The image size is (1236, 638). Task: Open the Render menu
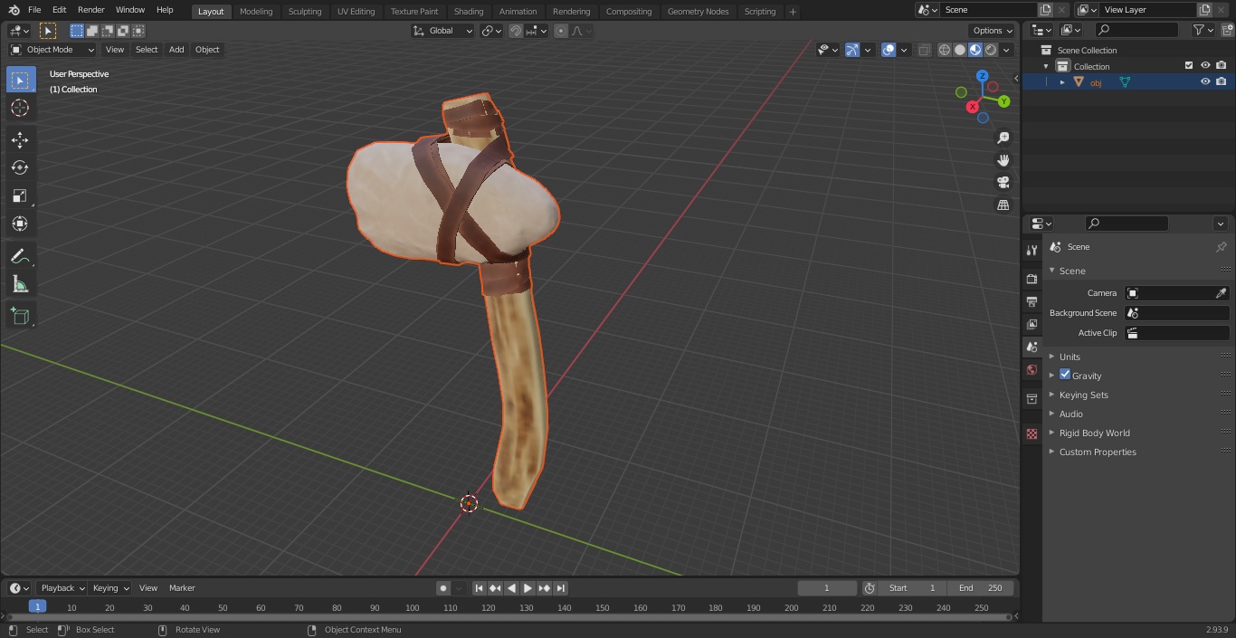[x=90, y=10]
